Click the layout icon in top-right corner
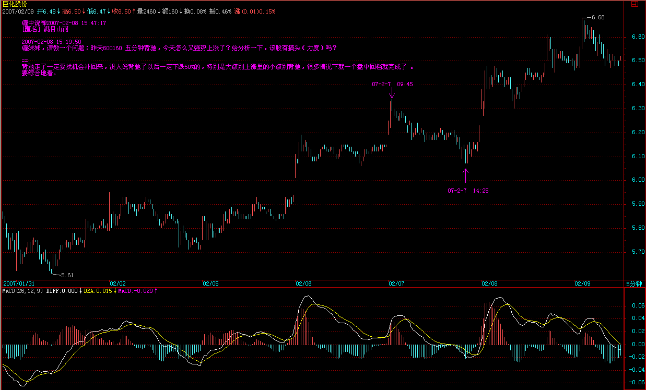This screenshot has height=390, width=646. [x=635, y=4]
